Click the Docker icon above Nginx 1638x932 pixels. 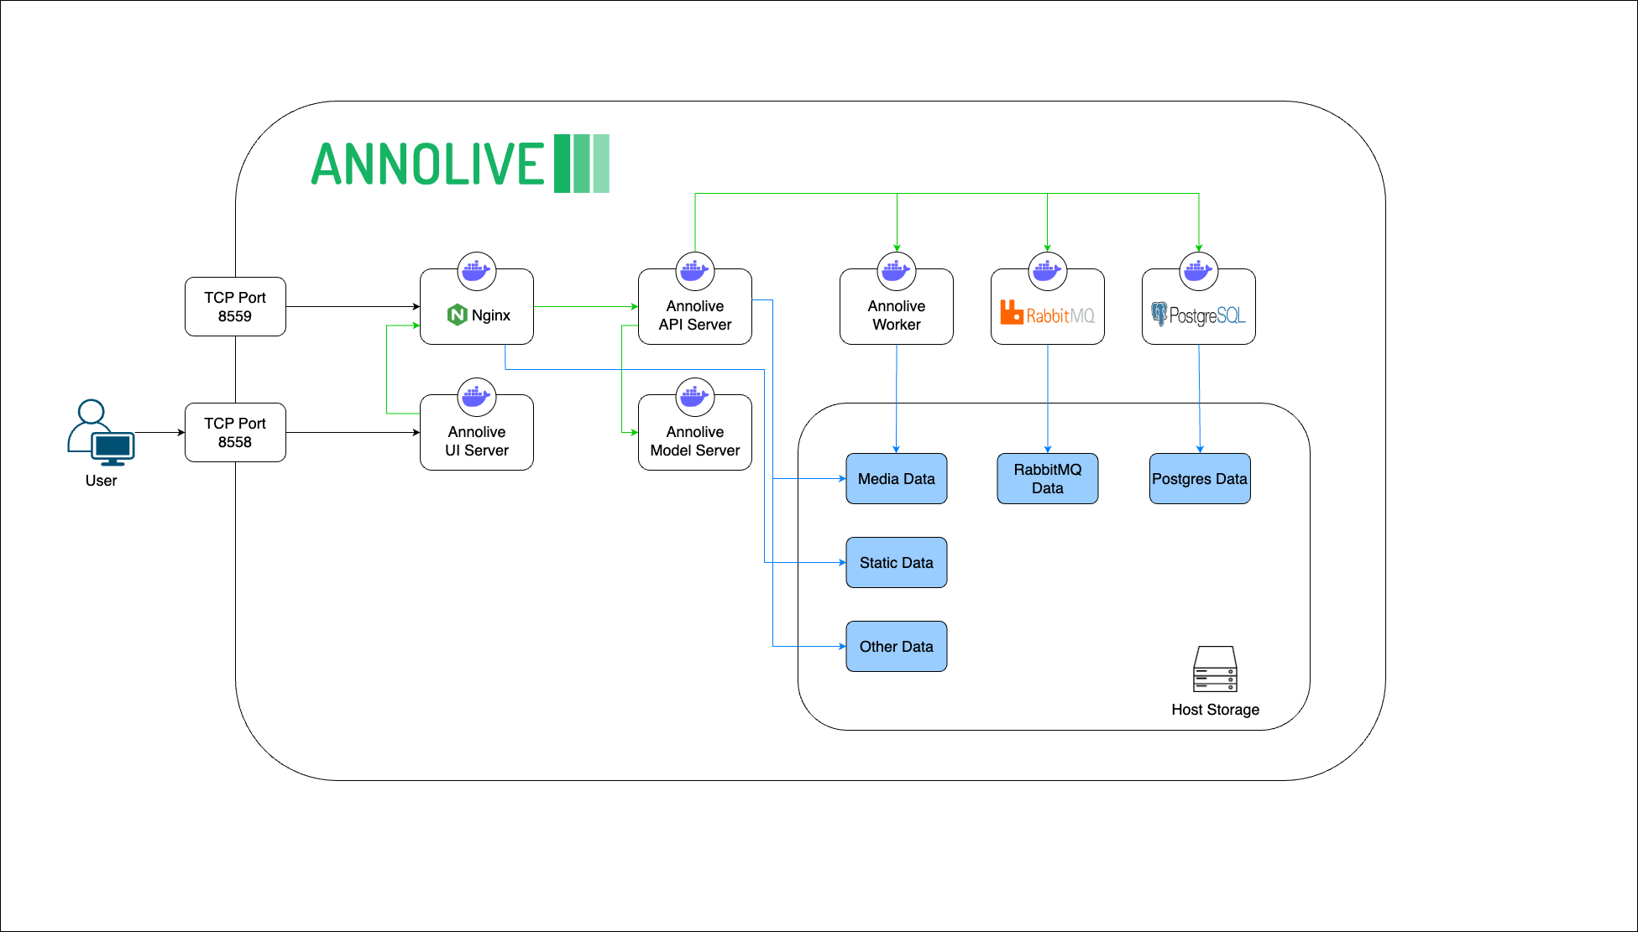pyautogui.click(x=477, y=271)
